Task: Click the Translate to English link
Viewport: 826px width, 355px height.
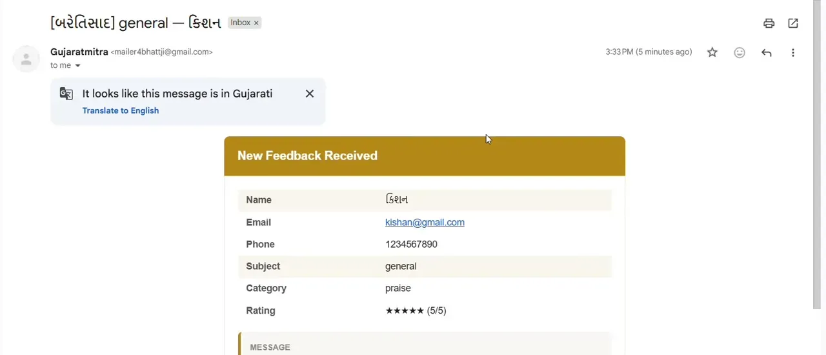Action: tap(121, 110)
